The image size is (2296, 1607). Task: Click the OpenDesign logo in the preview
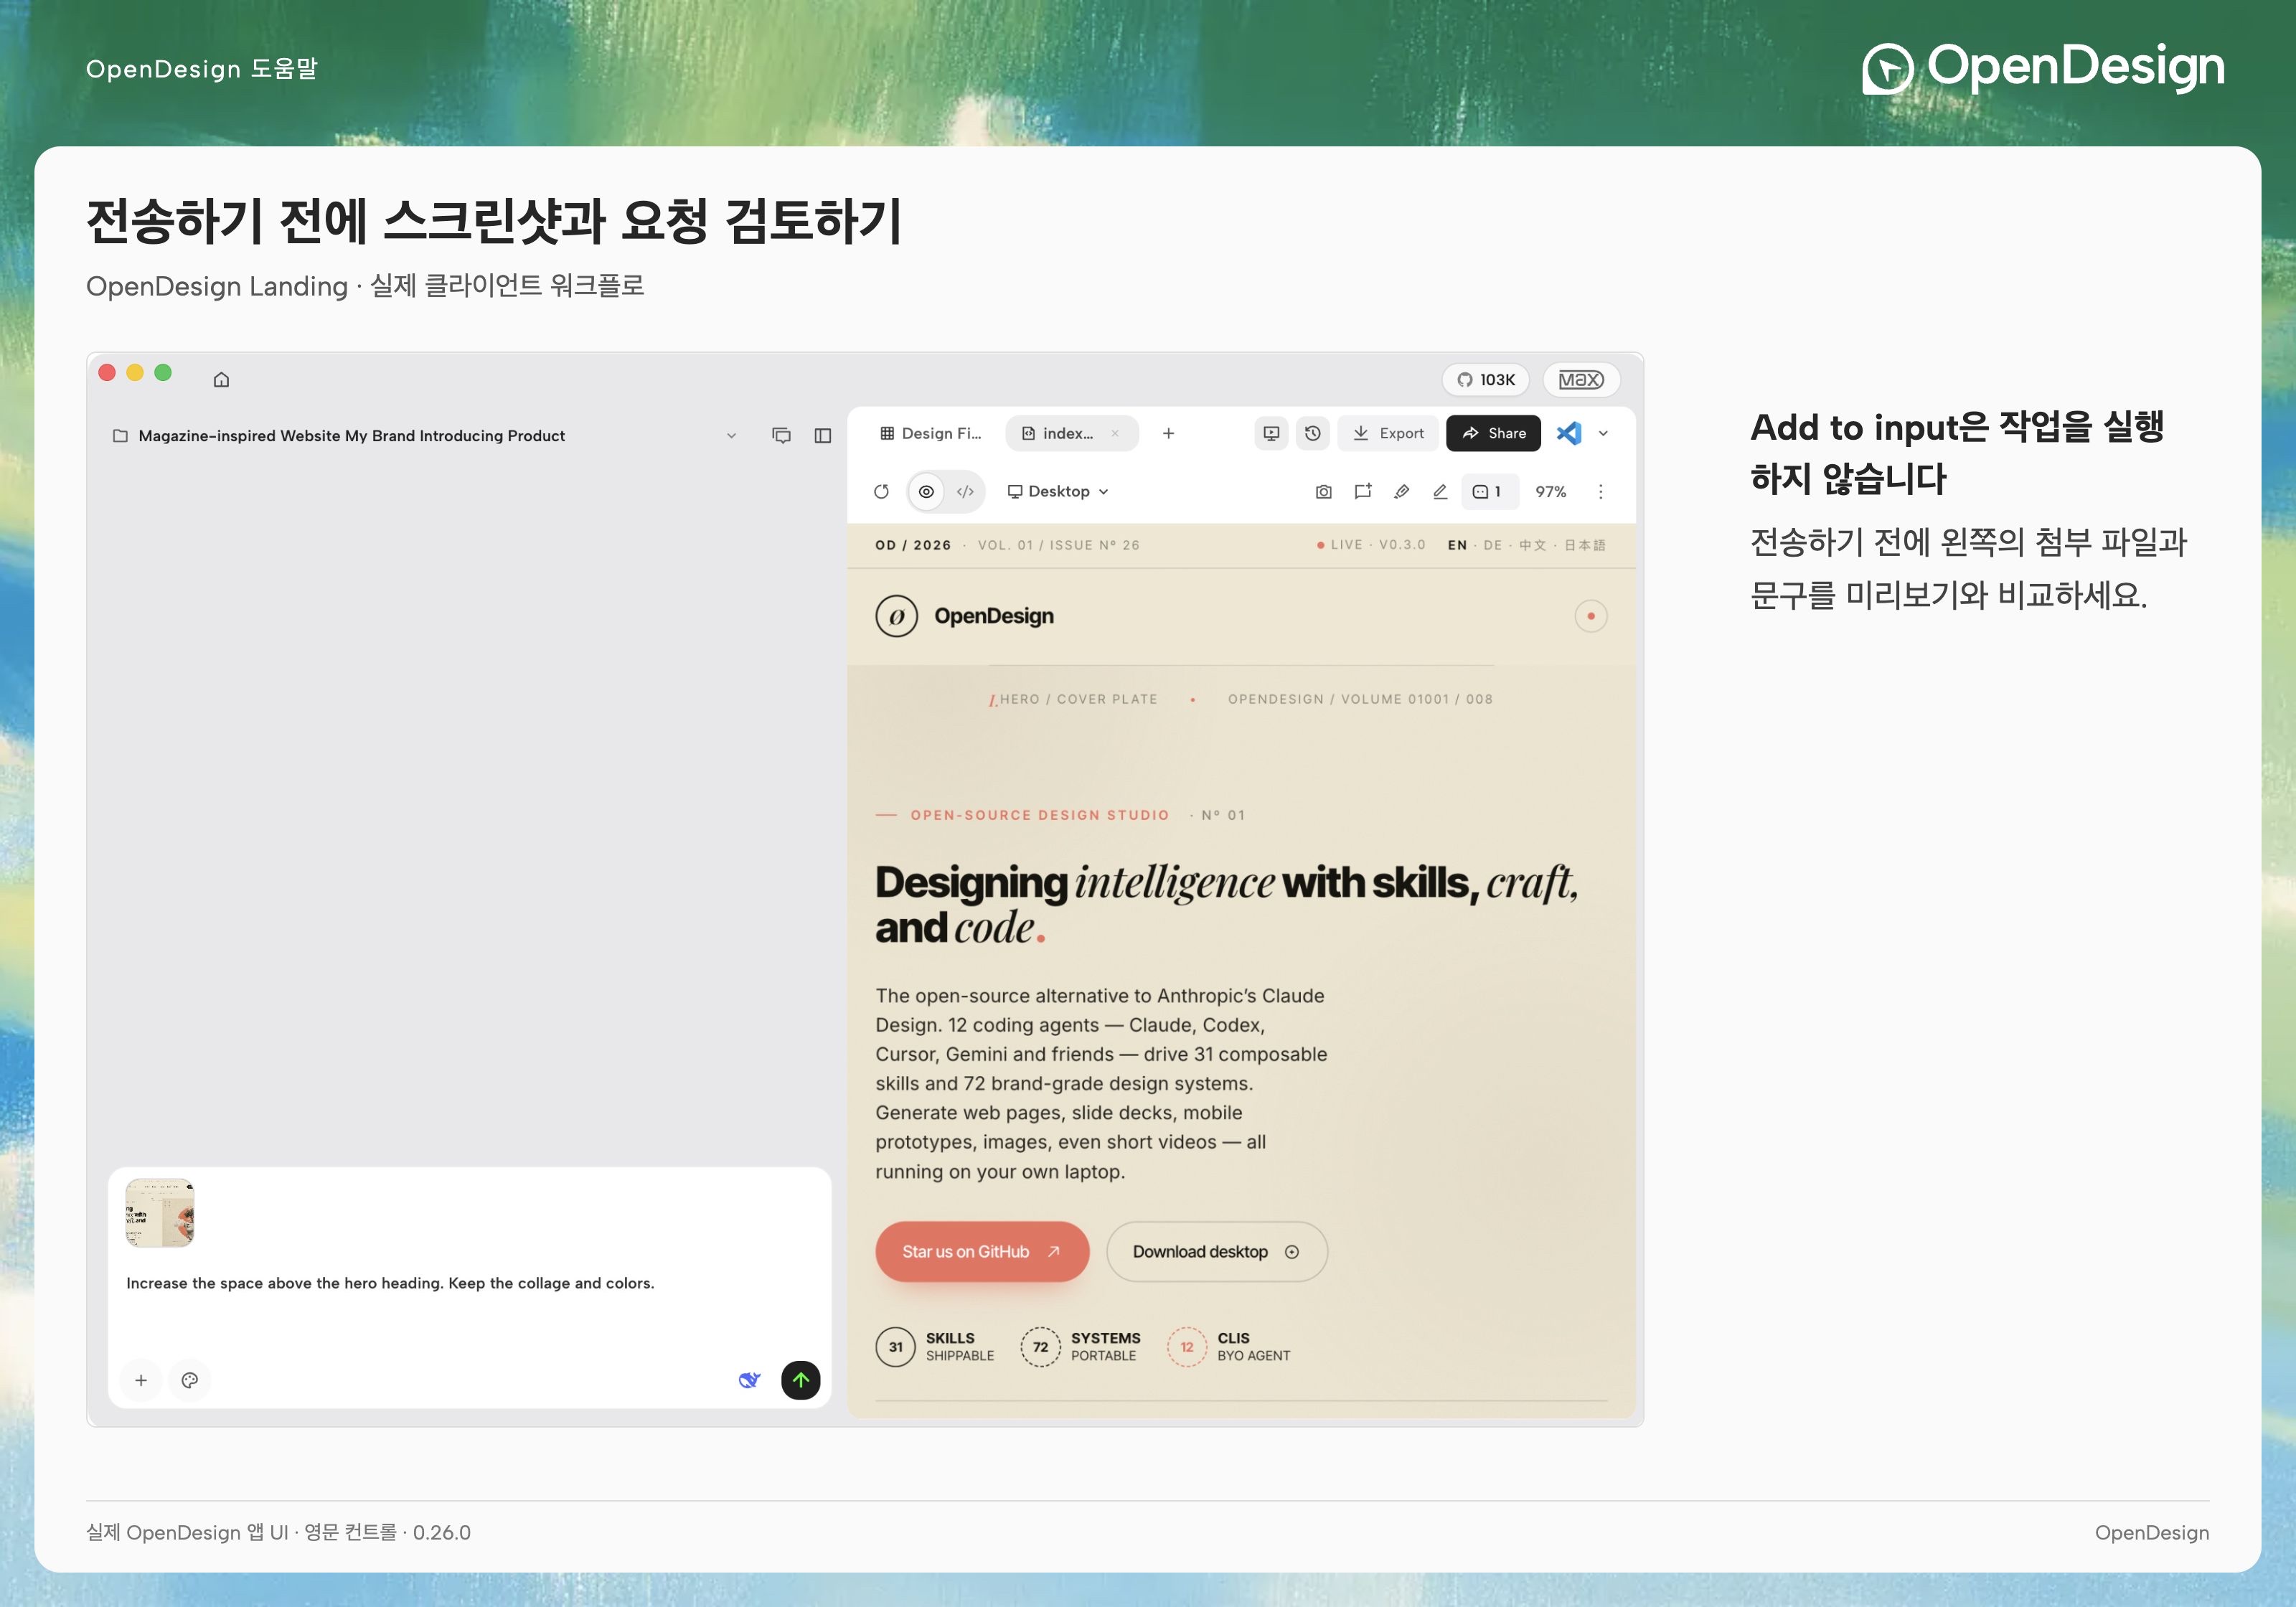[x=965, y=616]
